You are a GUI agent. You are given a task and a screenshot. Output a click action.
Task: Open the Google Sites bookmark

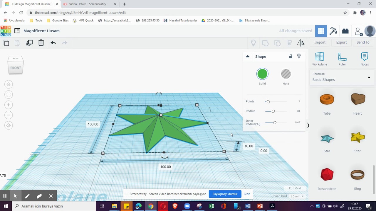click(x=58, y=21)
